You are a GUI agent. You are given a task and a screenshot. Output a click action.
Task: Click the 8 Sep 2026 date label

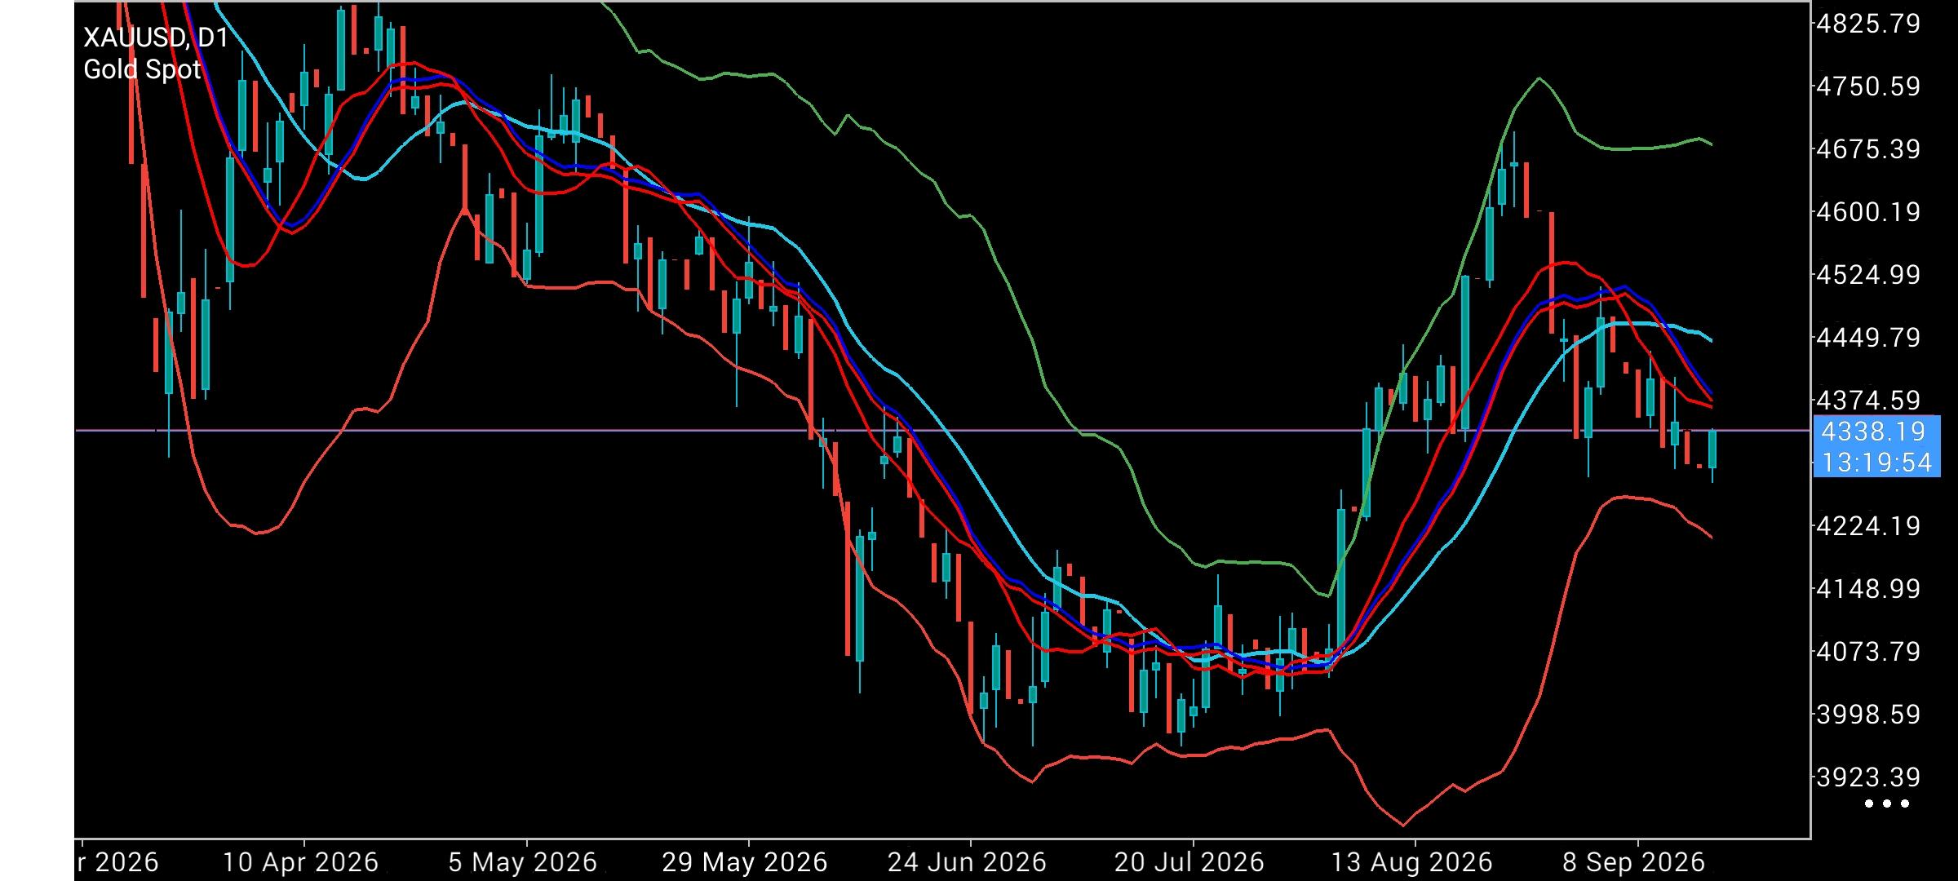click(1634, 862)
